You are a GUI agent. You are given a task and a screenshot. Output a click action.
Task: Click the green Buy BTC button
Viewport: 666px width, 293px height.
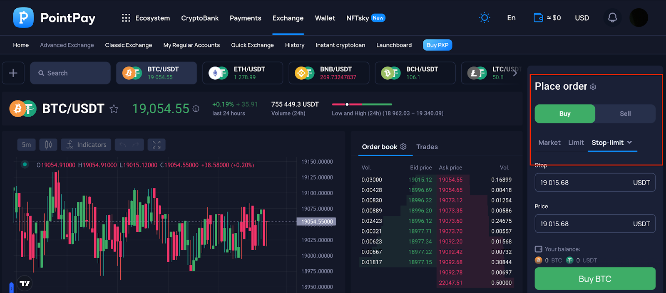pyautogui.click(x=595, y=279)
